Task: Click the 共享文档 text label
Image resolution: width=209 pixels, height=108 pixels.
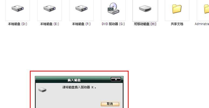Action: coord(177,24)
